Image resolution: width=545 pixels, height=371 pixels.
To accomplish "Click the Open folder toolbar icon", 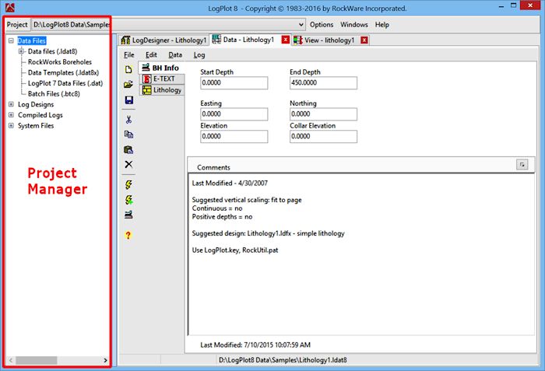I will coord(128,85).
